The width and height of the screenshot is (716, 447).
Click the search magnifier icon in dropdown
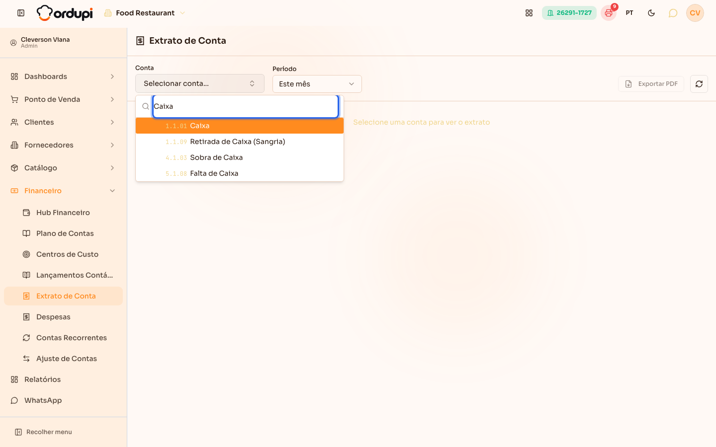click(146, 106)
